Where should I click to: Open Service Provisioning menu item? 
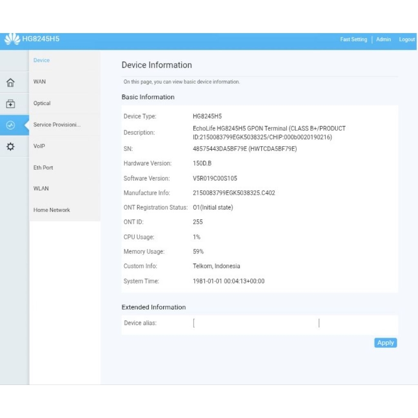[57, 125]
